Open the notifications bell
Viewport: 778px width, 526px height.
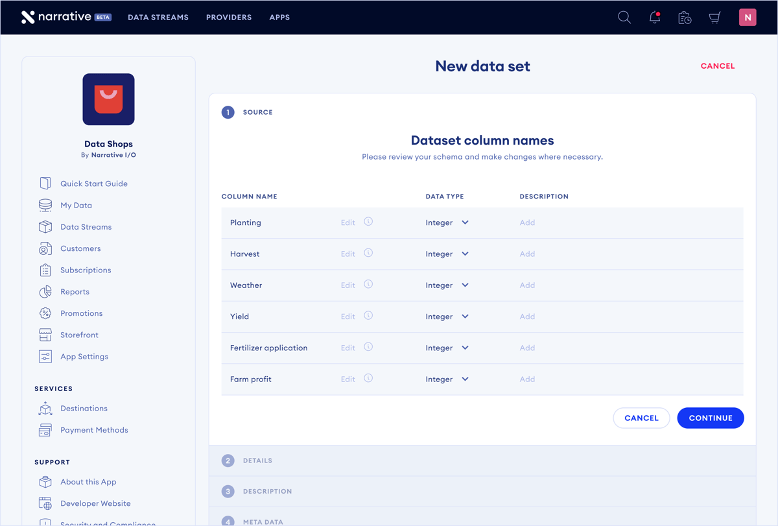tap(654, 18)
